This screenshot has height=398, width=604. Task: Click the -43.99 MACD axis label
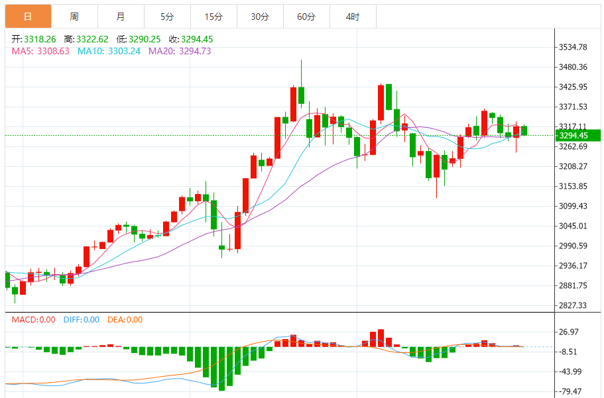coord(570,372)
